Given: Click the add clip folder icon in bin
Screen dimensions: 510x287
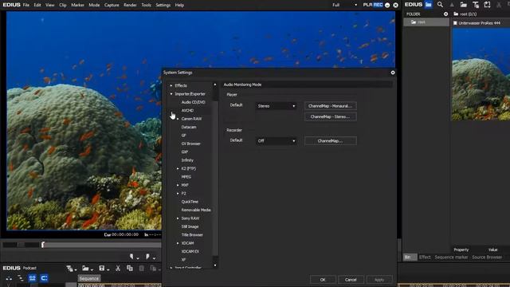Looking at the screenshot, I should click(464, 5).
